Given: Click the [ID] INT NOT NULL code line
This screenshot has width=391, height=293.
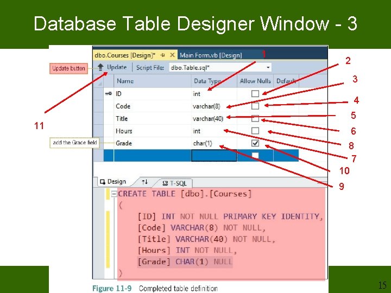Looking at the screenshot, I should coord(230,216).
